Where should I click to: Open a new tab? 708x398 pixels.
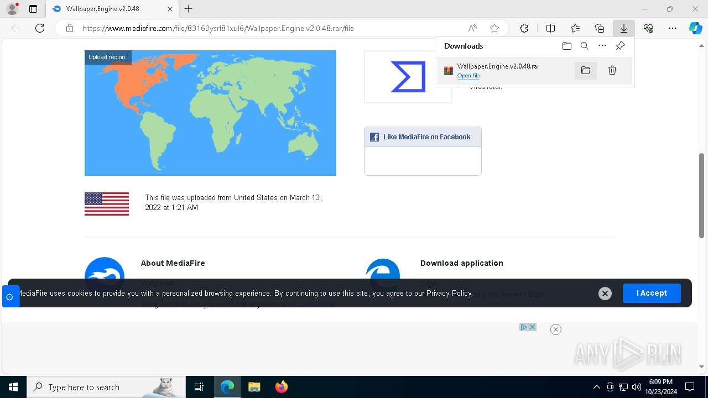click(x=188, y=9)
